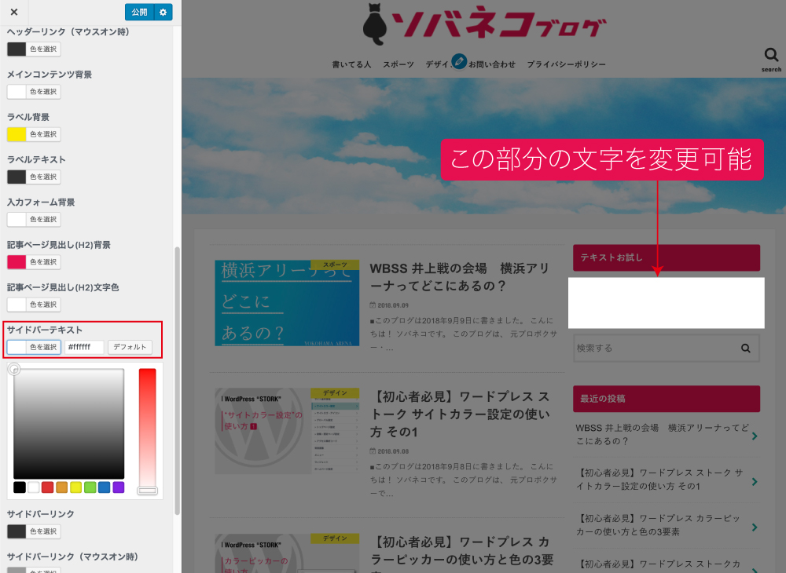Click the テキストお試し widget heading
Viewport: 786px width, 573px height.
(x=667, y=257)
